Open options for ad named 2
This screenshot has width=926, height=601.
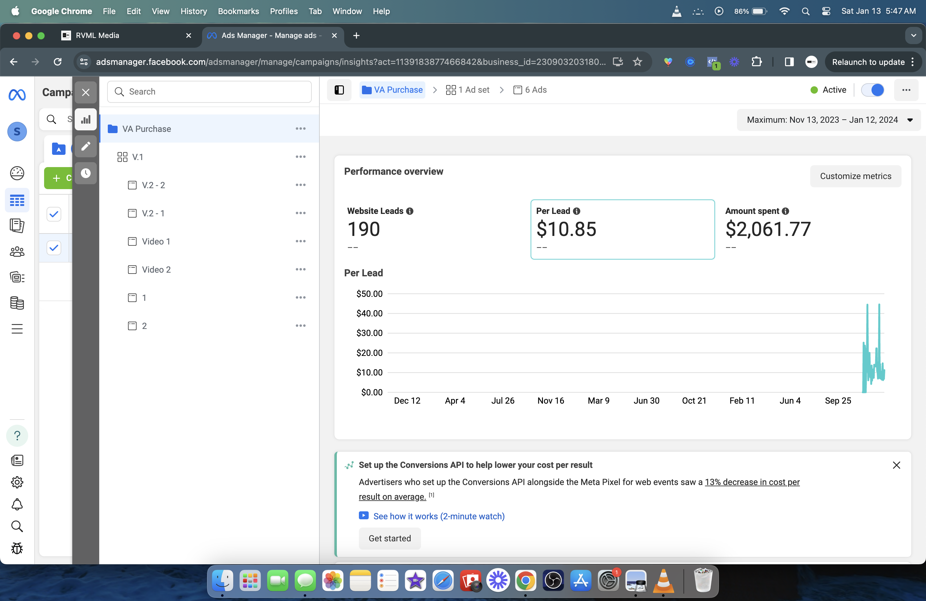pyautogui.click(x=300, y=326)
